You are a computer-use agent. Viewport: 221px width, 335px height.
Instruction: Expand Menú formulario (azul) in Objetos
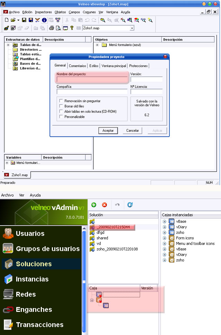point(97,45)
